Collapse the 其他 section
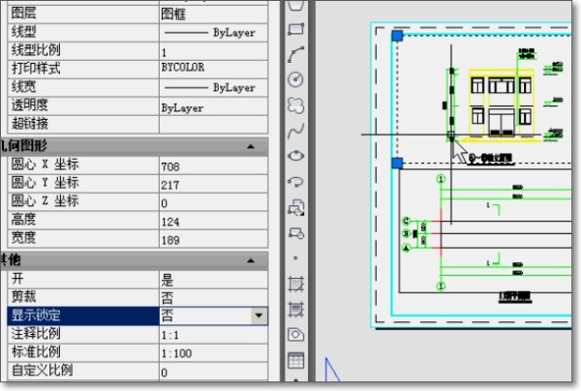The image size is (581, 391). coord(252,260)
